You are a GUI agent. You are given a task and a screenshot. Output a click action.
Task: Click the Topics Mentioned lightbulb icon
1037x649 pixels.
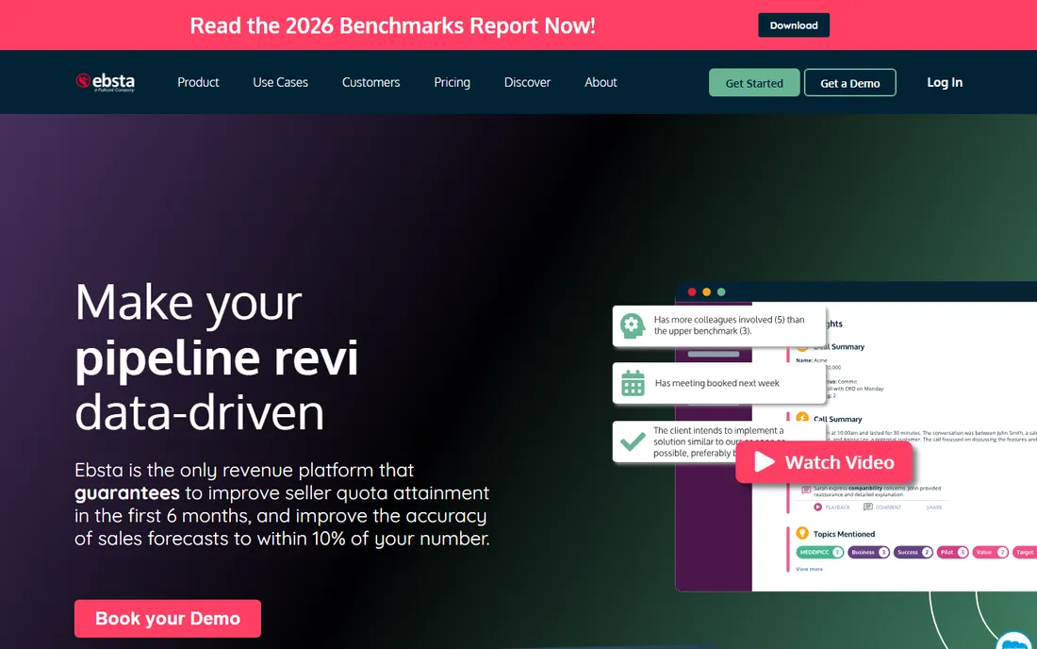pos(802,533)
